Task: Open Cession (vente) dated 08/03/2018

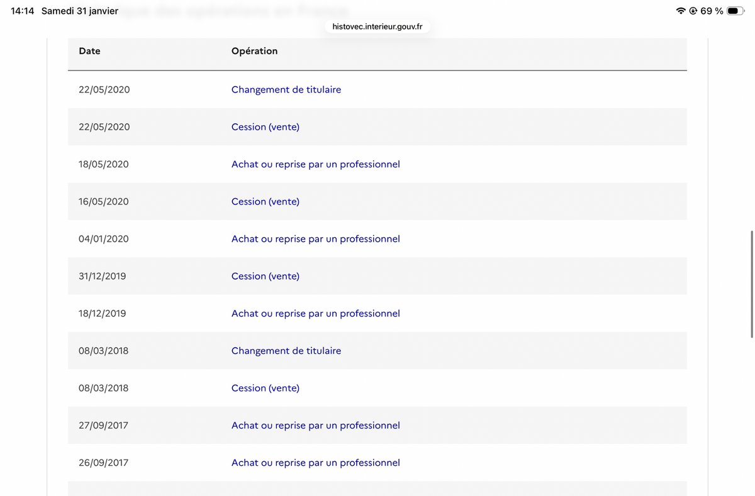Action: click(266, 388)
